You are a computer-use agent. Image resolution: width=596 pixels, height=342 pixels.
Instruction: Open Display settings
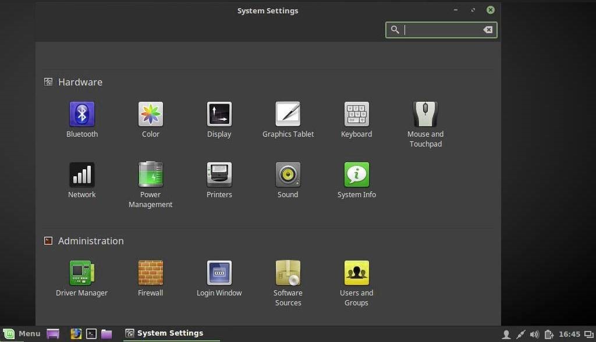(x=219, y=119)
